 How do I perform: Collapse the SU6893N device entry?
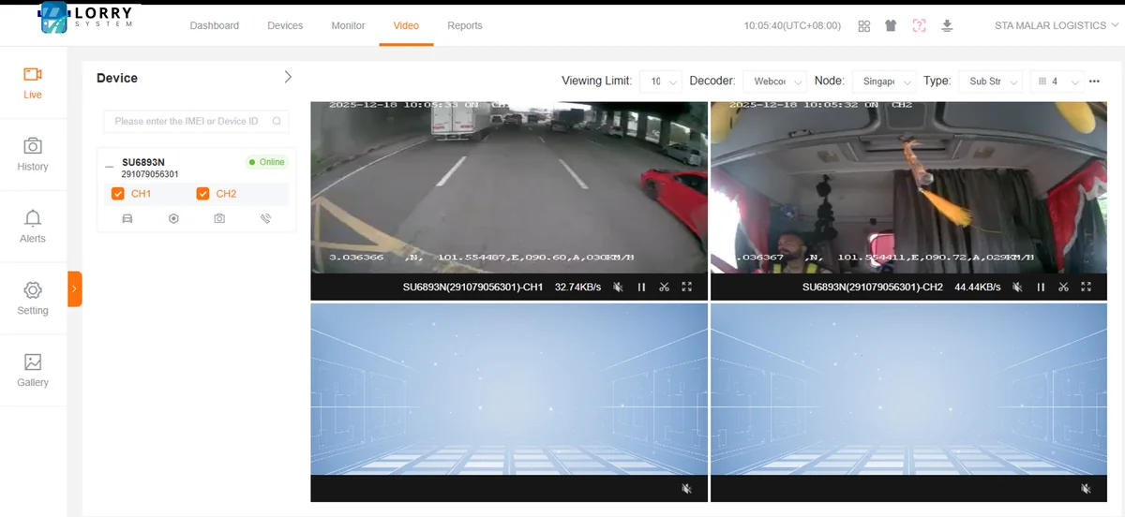tap(110, 168)
